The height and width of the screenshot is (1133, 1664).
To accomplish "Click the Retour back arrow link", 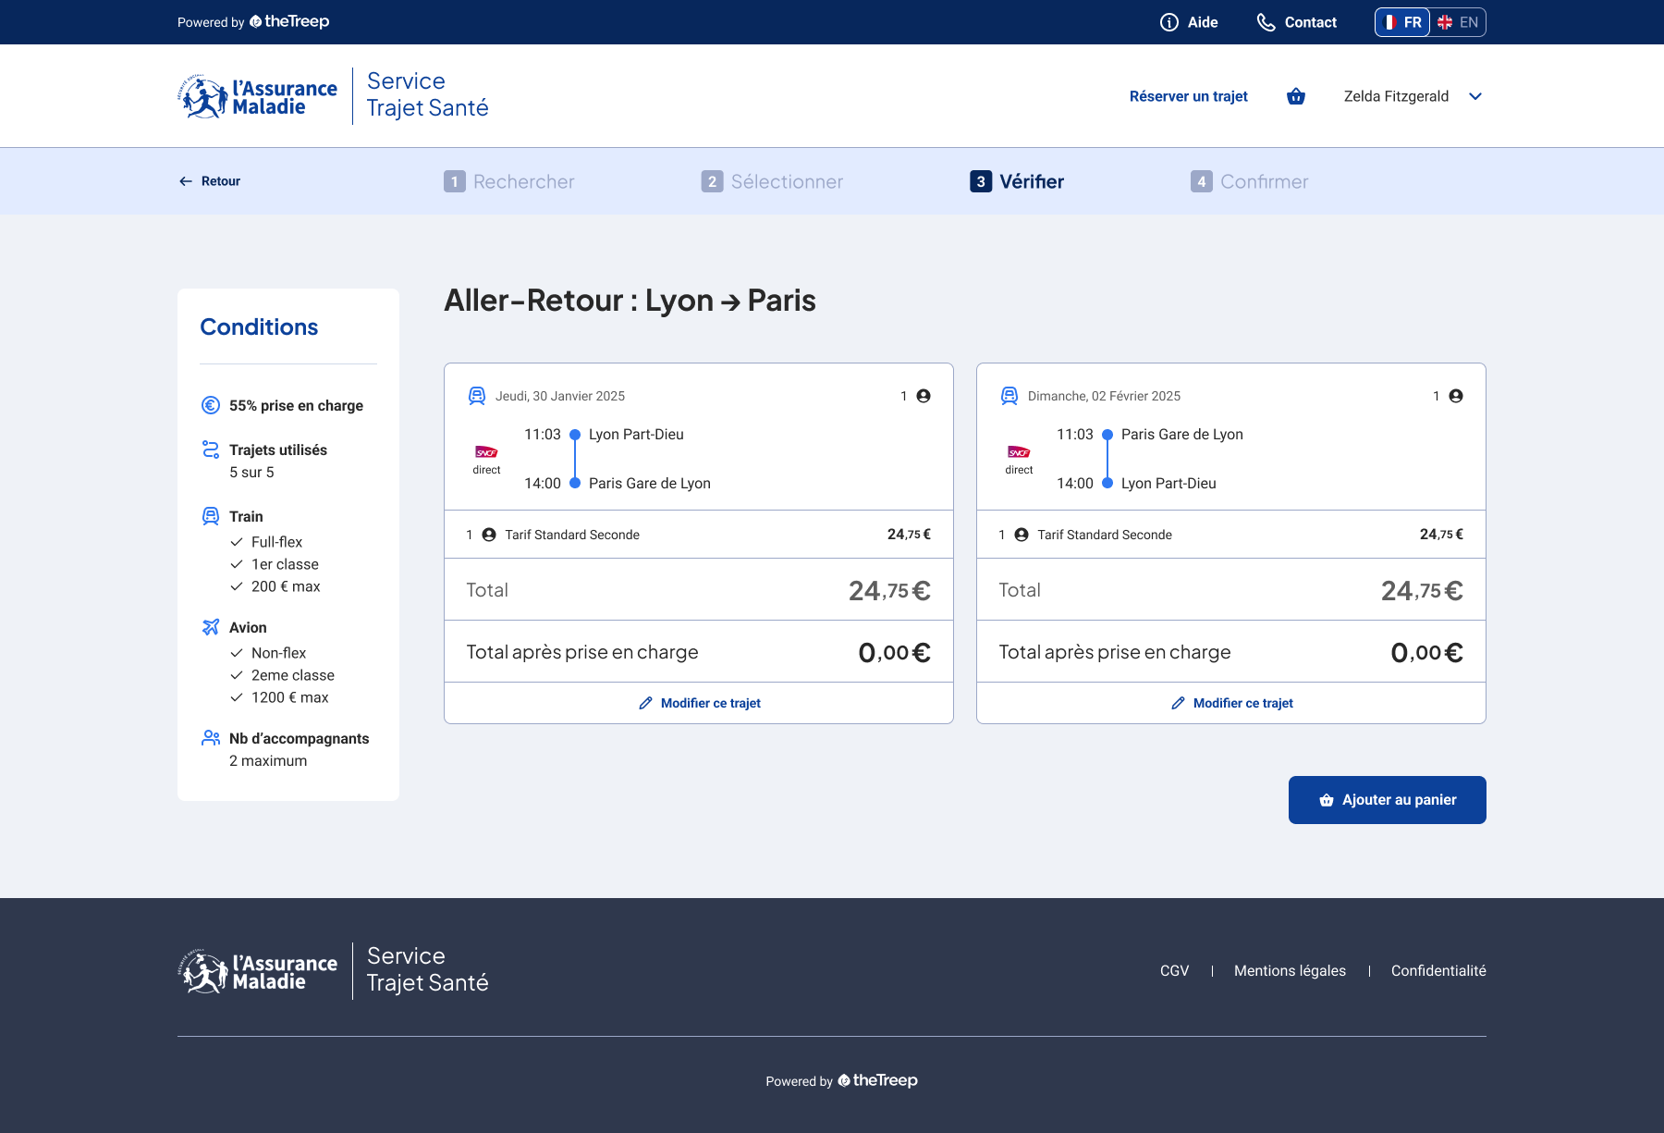I will (x=209, y=181).
